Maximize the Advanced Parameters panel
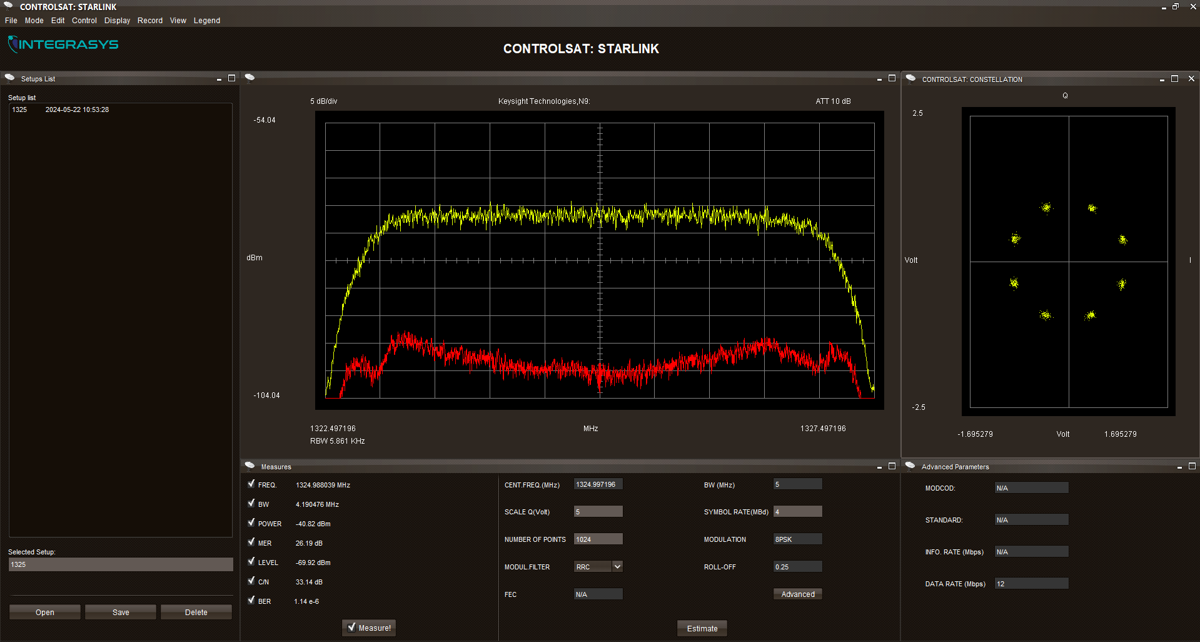 [x=1192, y=466]
